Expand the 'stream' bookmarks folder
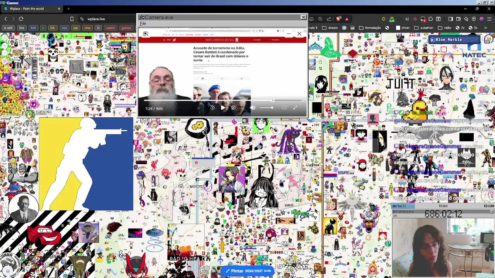The image size is (495, 278). click(x=330, y=28)
